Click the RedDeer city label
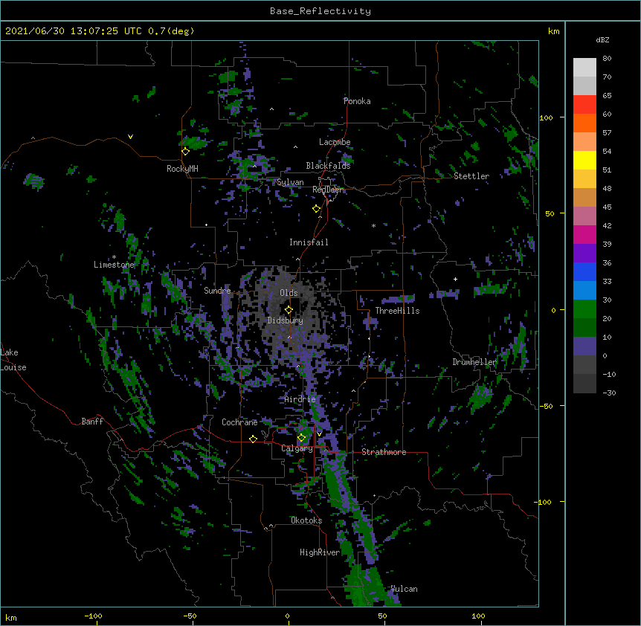 tap(327, 190)
